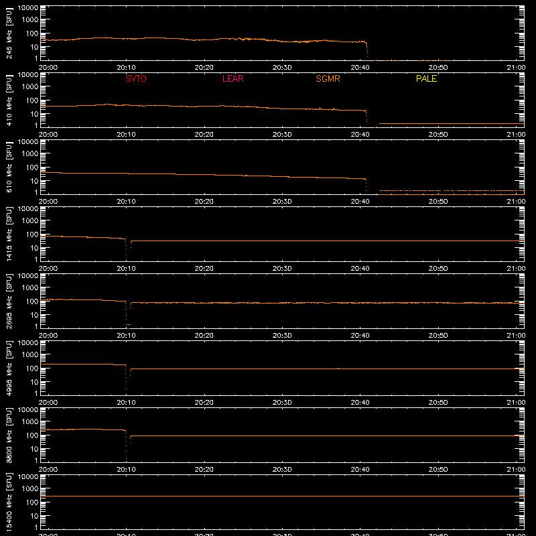The image size is (536, 536).
Task: Click the 20:40 time label of 245 MHz plot
Action: point(360,68)
